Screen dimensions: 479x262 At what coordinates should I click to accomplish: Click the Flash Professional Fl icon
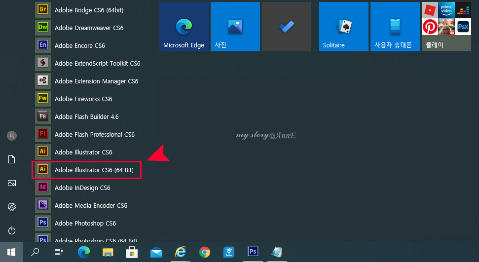click(x=43, y=134)
